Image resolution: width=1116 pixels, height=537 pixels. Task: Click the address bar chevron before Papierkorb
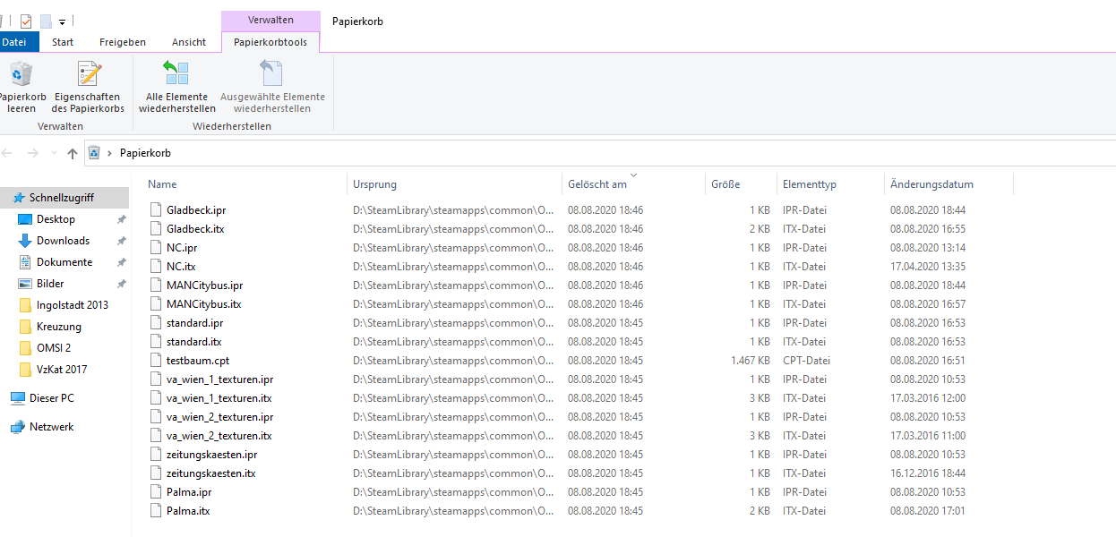[109, 153]
